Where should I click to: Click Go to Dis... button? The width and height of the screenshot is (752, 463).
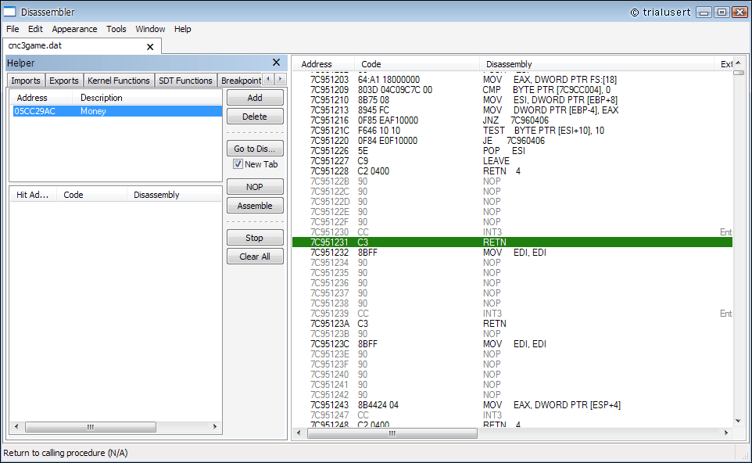(254, 149)
